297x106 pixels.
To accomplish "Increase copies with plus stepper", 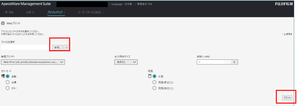I will click(x=234, y=62).
